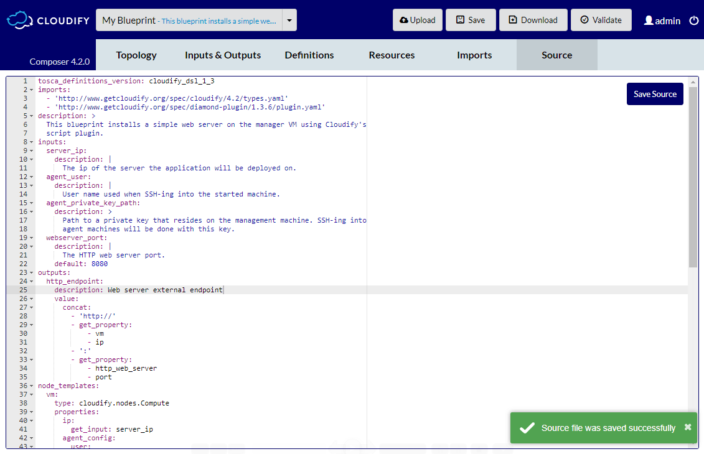This screenshot has height=454, width=704.
Task: Fold the vm node on line 37
Action: pos(31,394)
